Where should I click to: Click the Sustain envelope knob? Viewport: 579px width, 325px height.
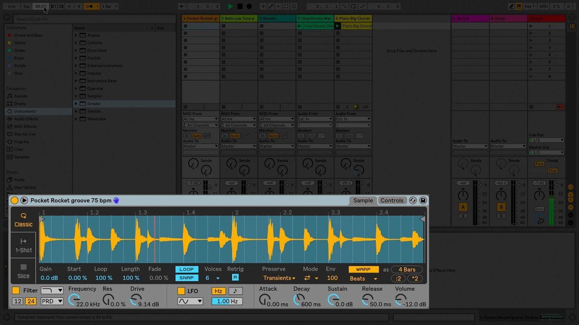coord(333,299)
